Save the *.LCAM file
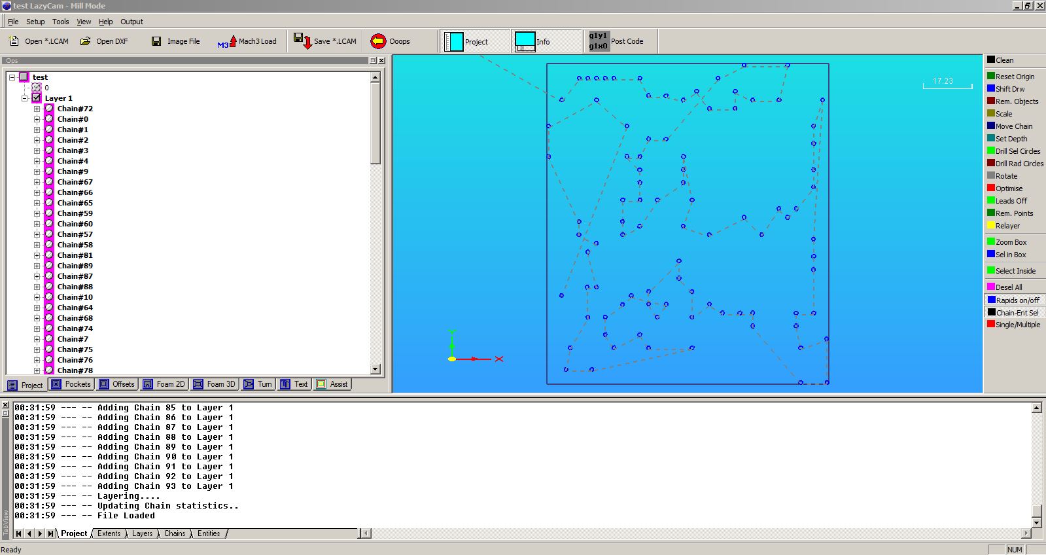 (x=302, y=41)
